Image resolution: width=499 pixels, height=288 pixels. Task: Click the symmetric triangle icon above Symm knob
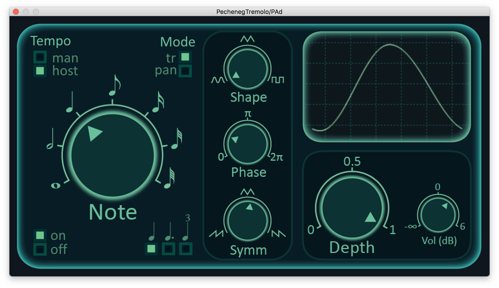click(x=247, y=192)
